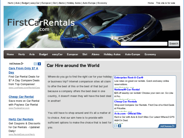The width and height of the screenshot is (184, 138).
Task: Click the www.LowFares.com/Rental-Cars URL
Action: point(24,88)
